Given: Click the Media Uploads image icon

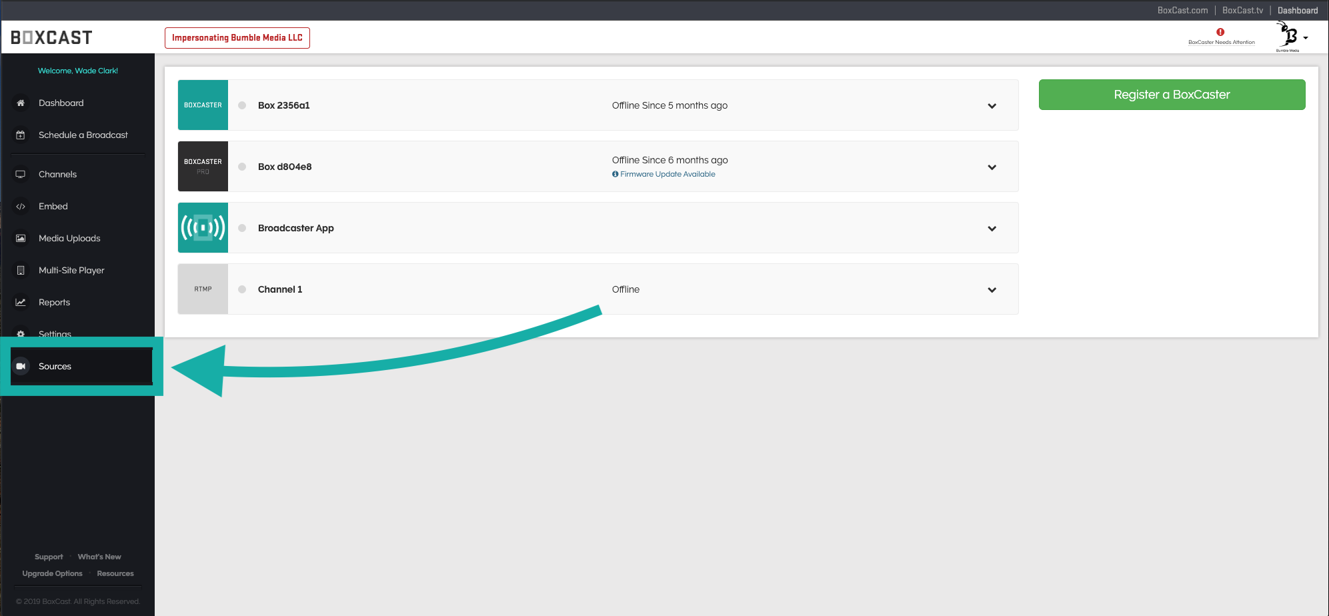Looking at the screenshot, I should point(21,239).
